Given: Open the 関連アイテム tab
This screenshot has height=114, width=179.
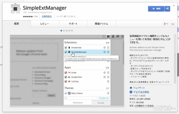Looking at the screenshot, I should (102, 24).
